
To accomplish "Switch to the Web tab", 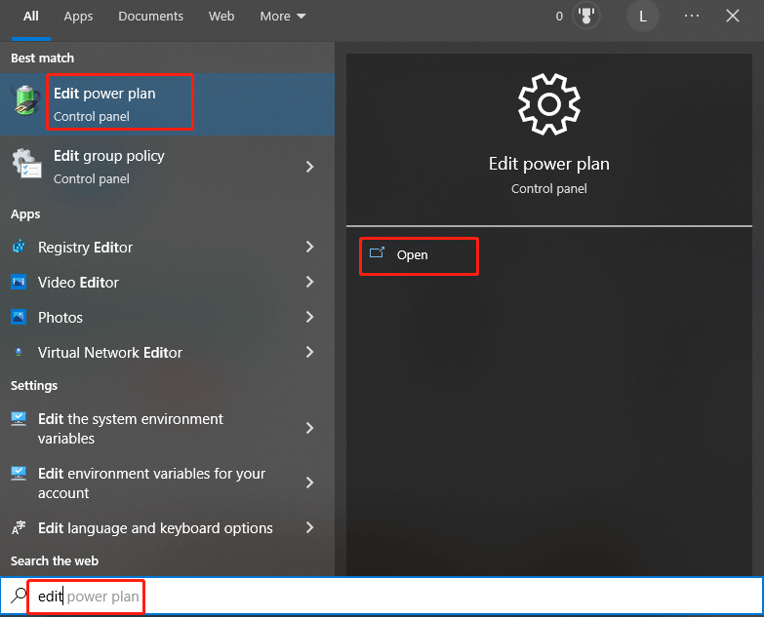I will 221,16.
